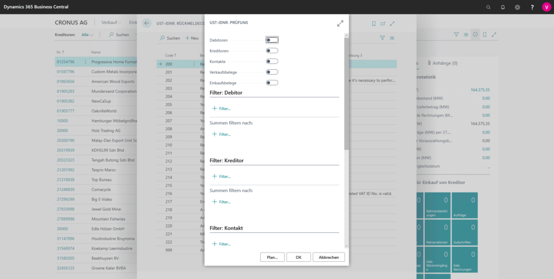Open row menu dots for vendor 01254796

click(85, 62)
